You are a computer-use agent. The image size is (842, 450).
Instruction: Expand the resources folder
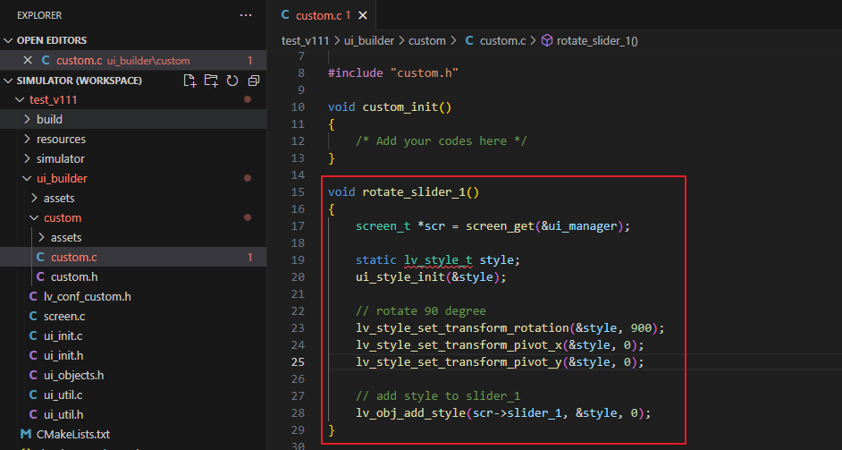pyautogui.click(x=28, y=140)
